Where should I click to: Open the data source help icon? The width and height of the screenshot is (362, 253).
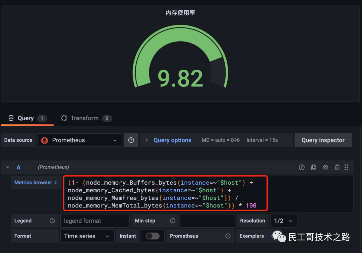(x=131, y=140)
